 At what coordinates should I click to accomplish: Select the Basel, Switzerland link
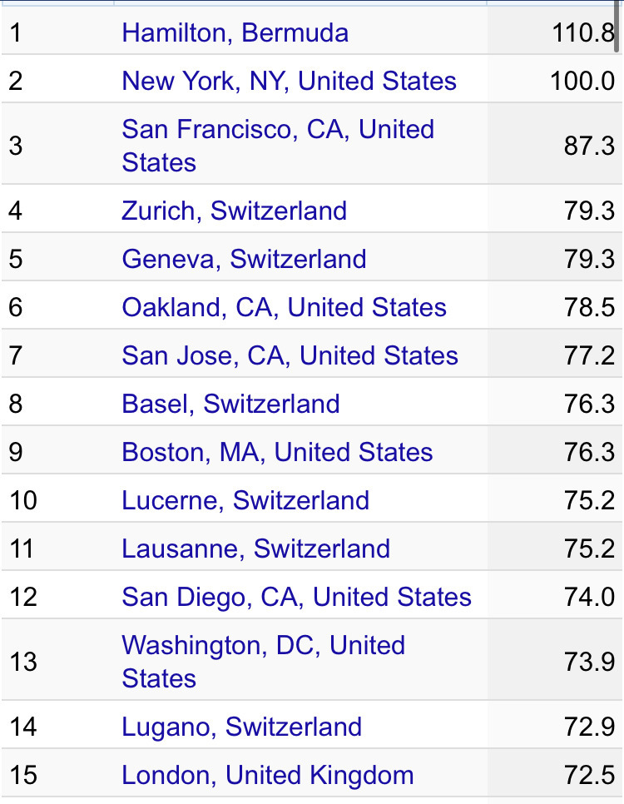230,404
